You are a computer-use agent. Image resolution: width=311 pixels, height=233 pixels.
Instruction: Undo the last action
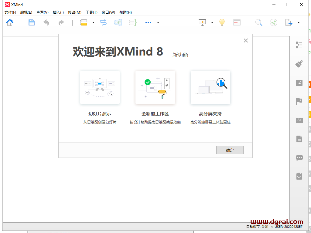pos(46,22)
